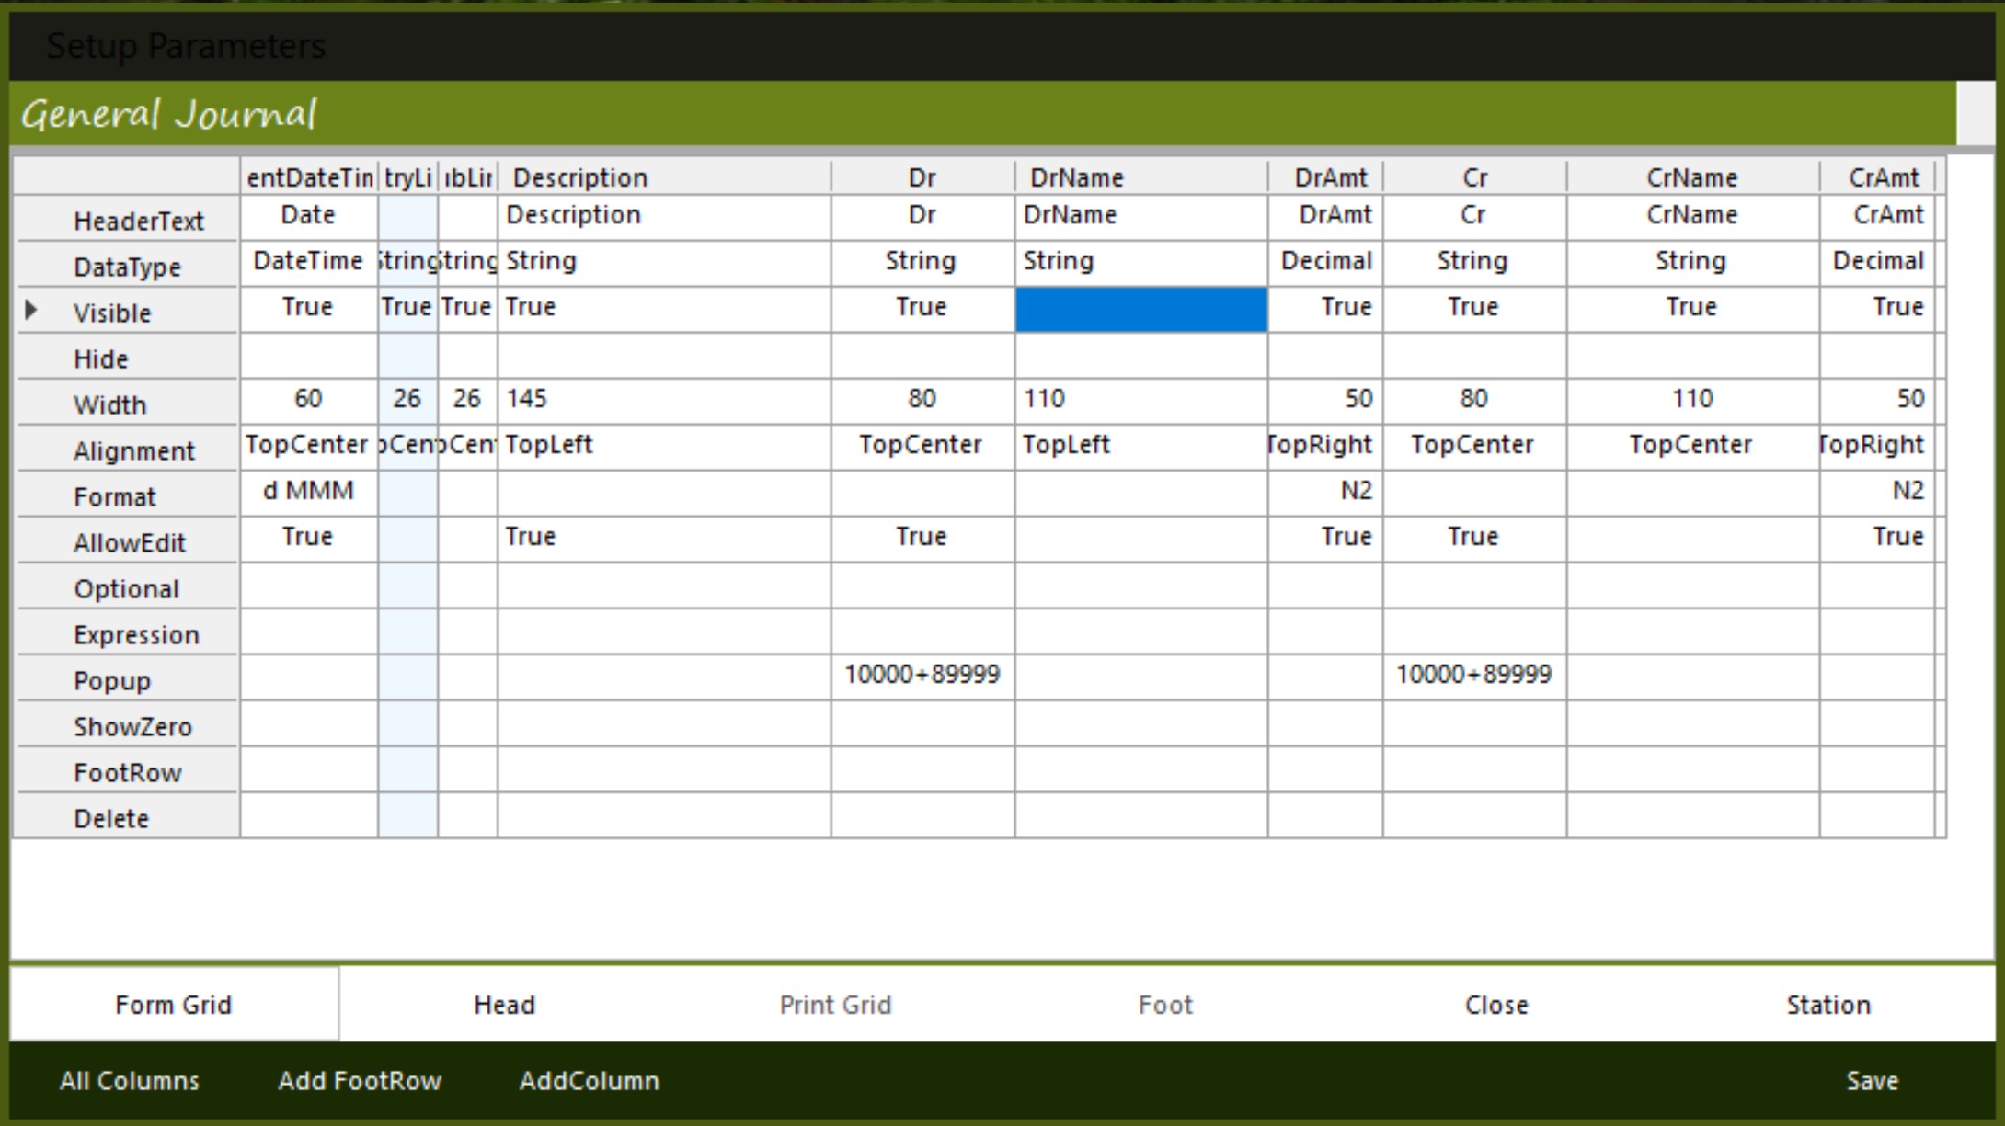The width and height of the screenshot is (2005, 1126).
Task: Click the AllowEdit row header
Action: coord(129,542)
